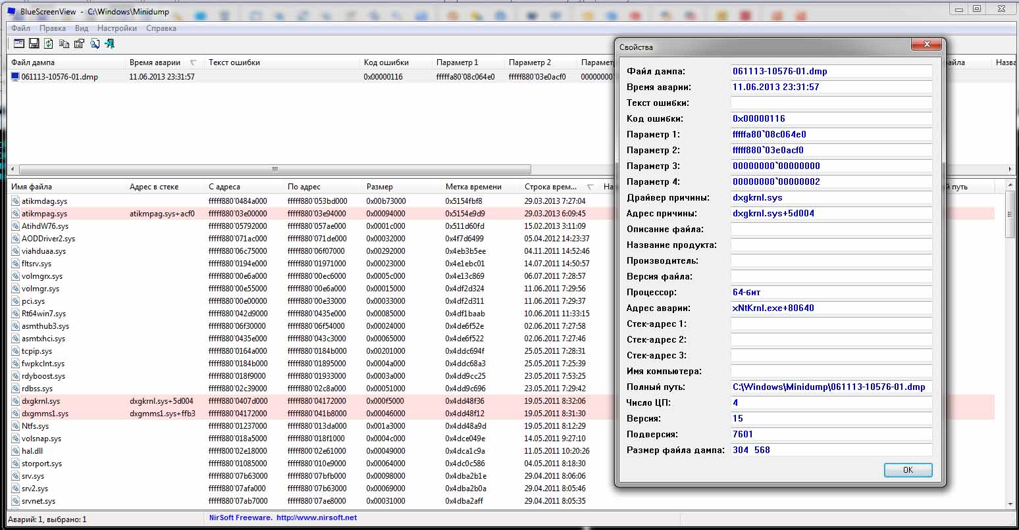1019x530 pixels.
Task: Click the upper pane horizontal scrollbar thumb
Action: (x=275, y=170)
